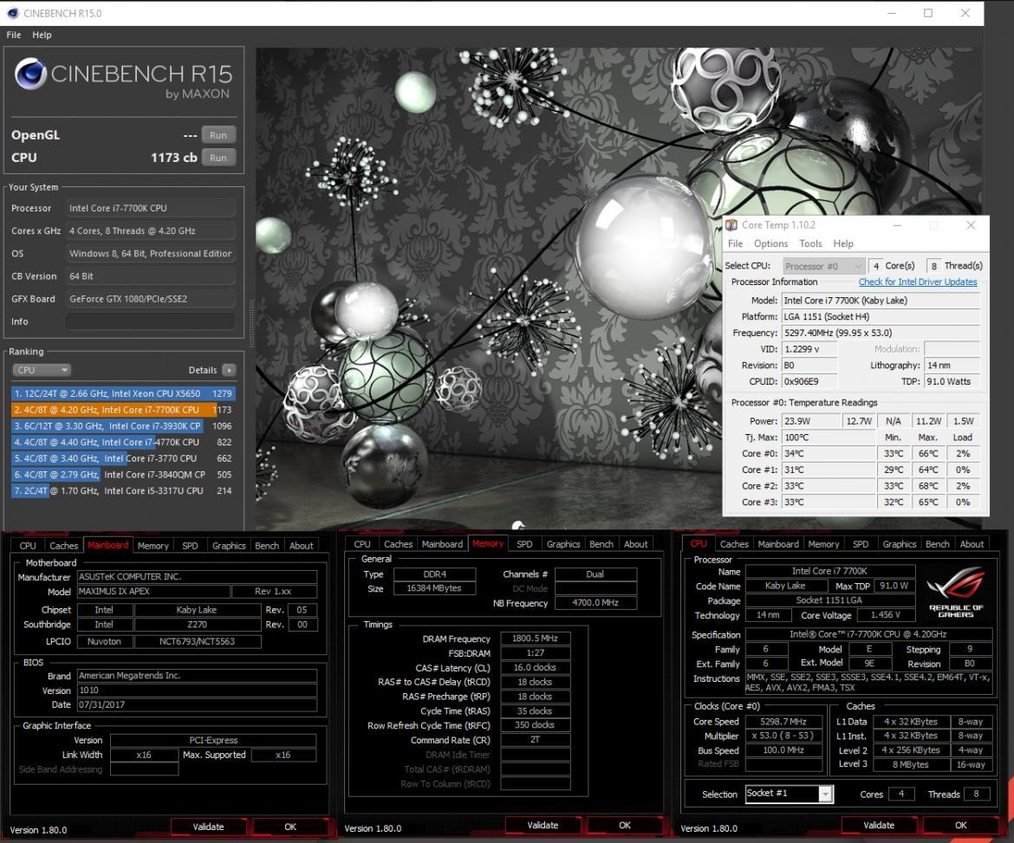Switch to Mainboard tab in Memory CPU-Z window
1014x843 pixels.
click(x=442, y=544)
